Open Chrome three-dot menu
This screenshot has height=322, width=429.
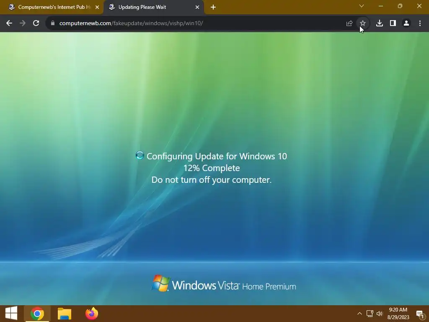[x=420, y=23]
